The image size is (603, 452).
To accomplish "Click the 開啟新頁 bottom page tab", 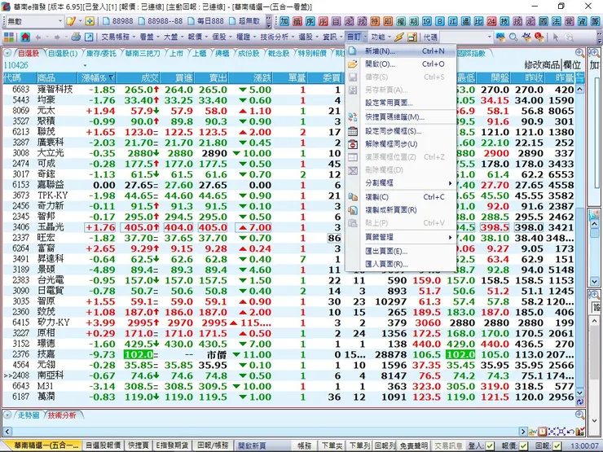I will pyautogui.click(x=253, y=445).
